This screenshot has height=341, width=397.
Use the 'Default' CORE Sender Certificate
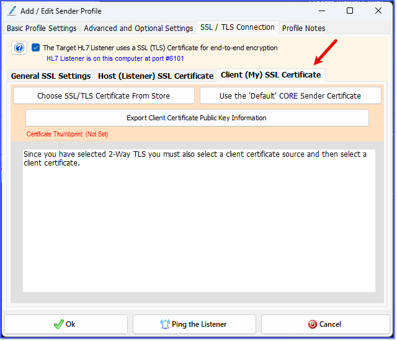point(290,95)
